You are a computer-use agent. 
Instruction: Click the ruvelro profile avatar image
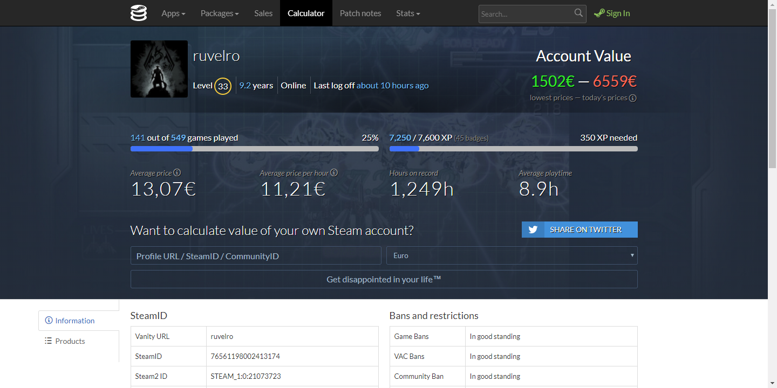pos(159,69)
